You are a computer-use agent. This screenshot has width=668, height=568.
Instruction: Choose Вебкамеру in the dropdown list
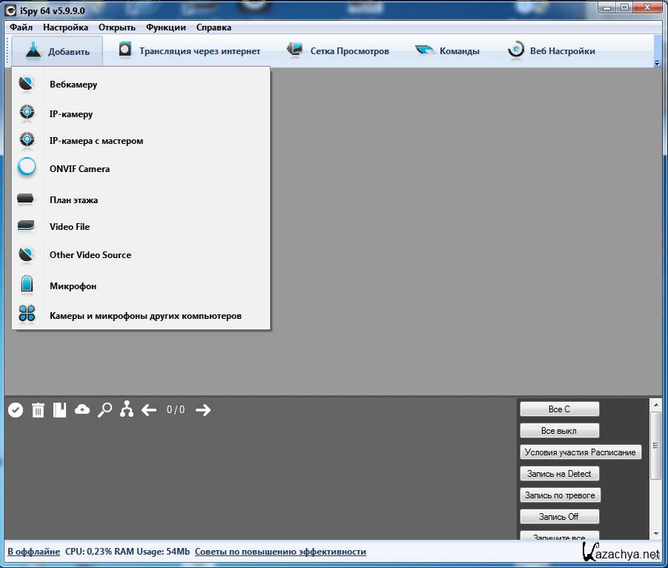[x=73, y=85]
